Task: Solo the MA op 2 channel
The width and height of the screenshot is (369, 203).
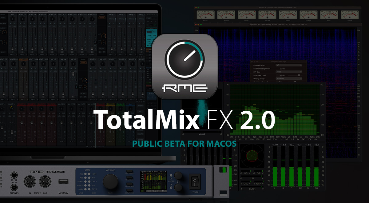Action: [124, 23]
